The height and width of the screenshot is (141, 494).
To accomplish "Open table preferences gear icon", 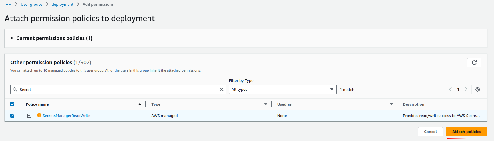I will [477, 89].
